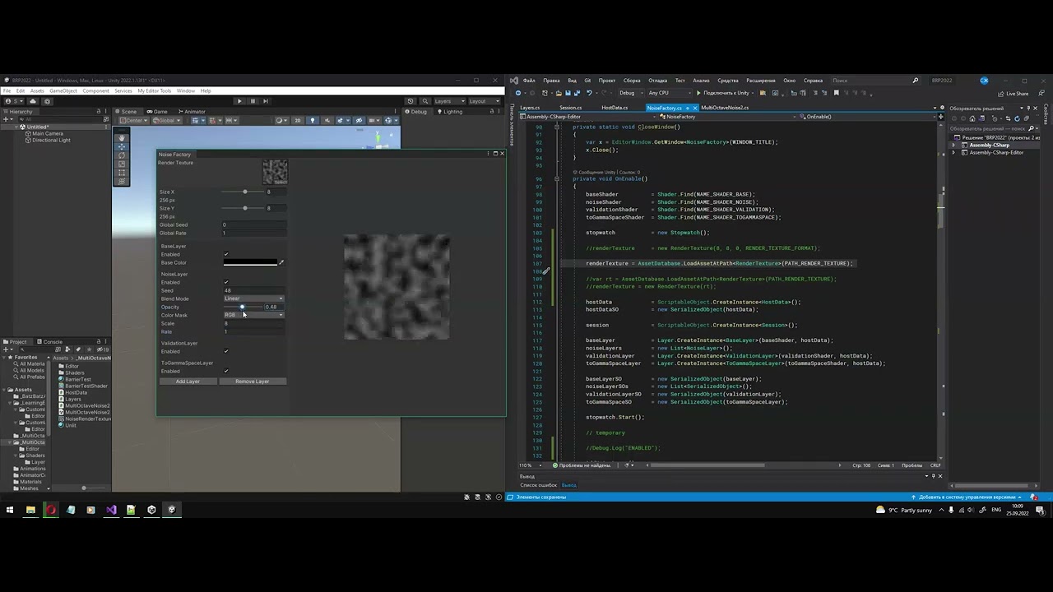Click the Add Layer button
This screenshot has width=1053, height=592.
point(188,382)
